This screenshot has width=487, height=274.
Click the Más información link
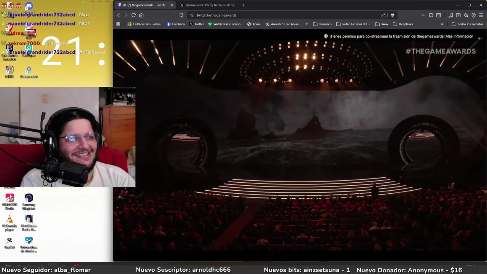(459, 37)
